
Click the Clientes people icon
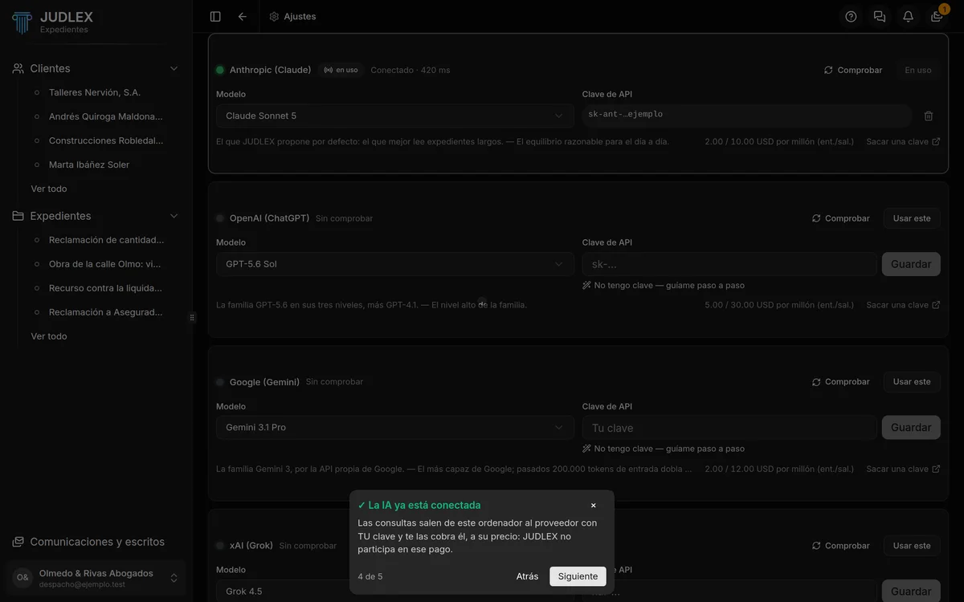[x=18, y=68]
